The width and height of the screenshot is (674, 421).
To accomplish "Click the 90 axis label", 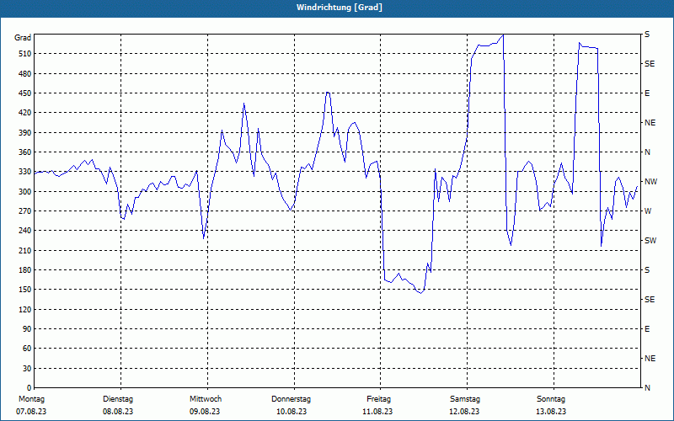I will pos(27,329).
